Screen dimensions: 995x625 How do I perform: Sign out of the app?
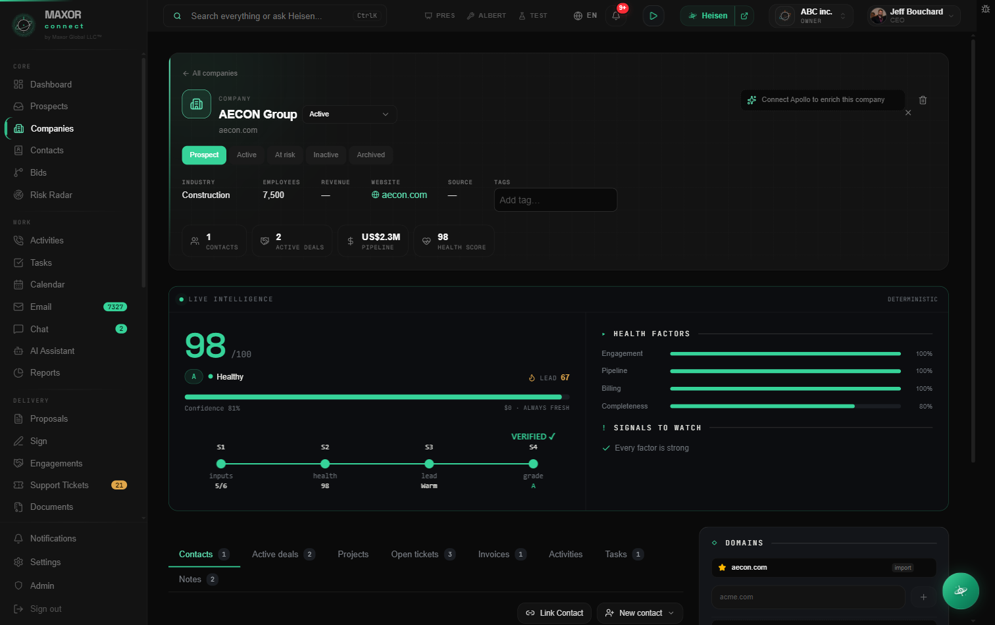coord(45,609)
